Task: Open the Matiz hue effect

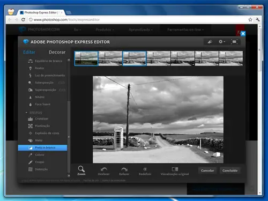Action: 35,140
